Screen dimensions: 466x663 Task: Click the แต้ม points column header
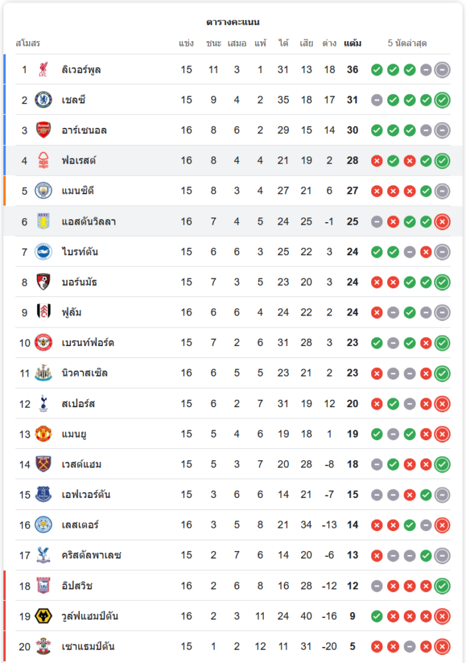tap(353, 43)
